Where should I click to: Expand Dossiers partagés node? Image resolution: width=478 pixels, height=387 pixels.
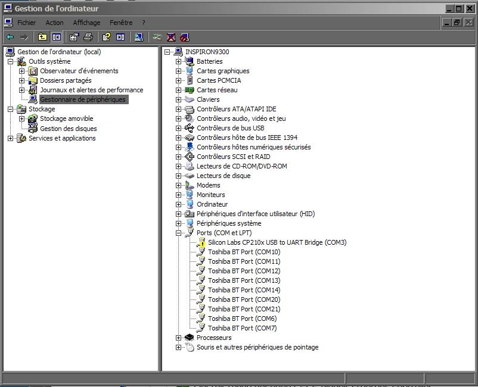click(x=21, y=80)
